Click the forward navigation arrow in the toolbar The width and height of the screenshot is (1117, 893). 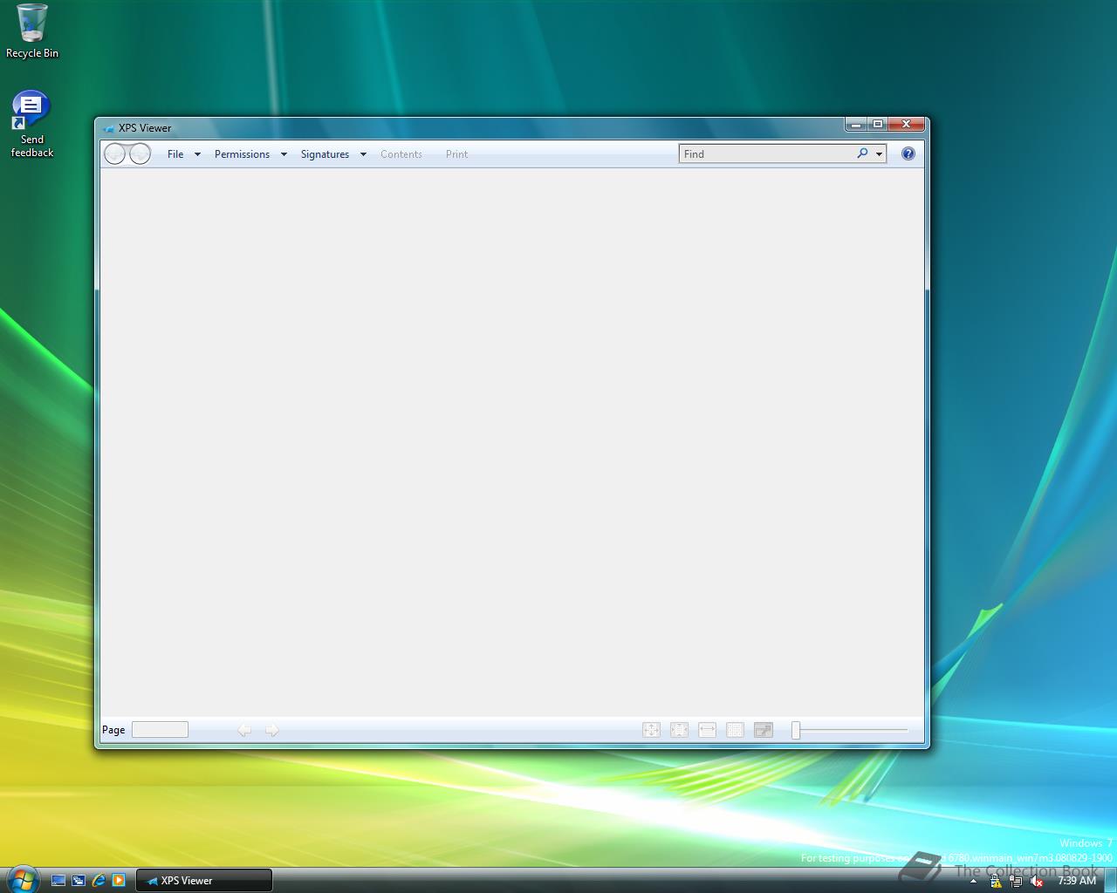(x=140, y=154)
